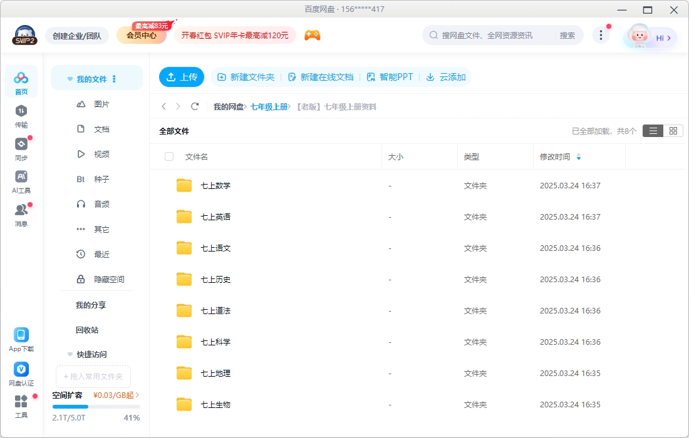The width and height of the screenshot is (689, 438).
Task: Open 我的分享 in sidebar
Action: tap(91, 305)
